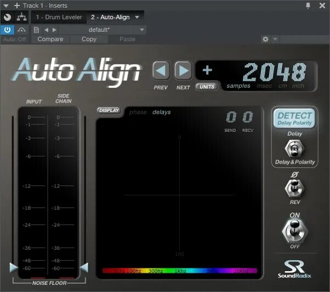Close the Inserts window
This screenshot has width=330, height=292.
pyautogui.click(x=322, y=5)
